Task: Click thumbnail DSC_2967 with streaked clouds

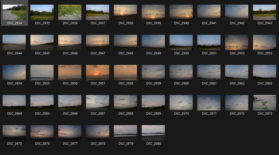Action: [98, 102]
